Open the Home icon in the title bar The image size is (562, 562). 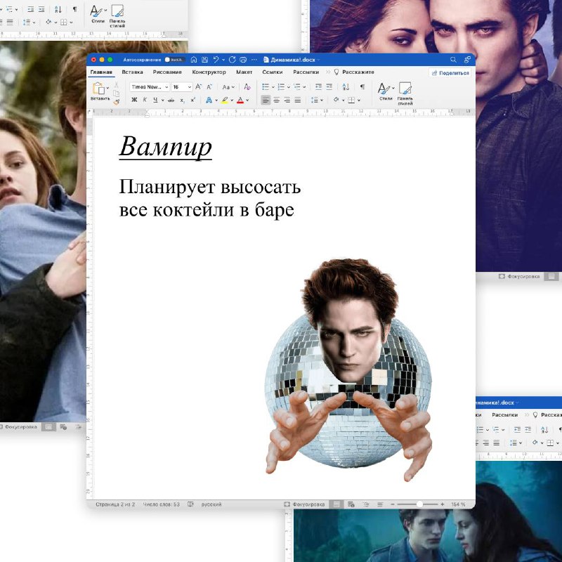[194, 60]
